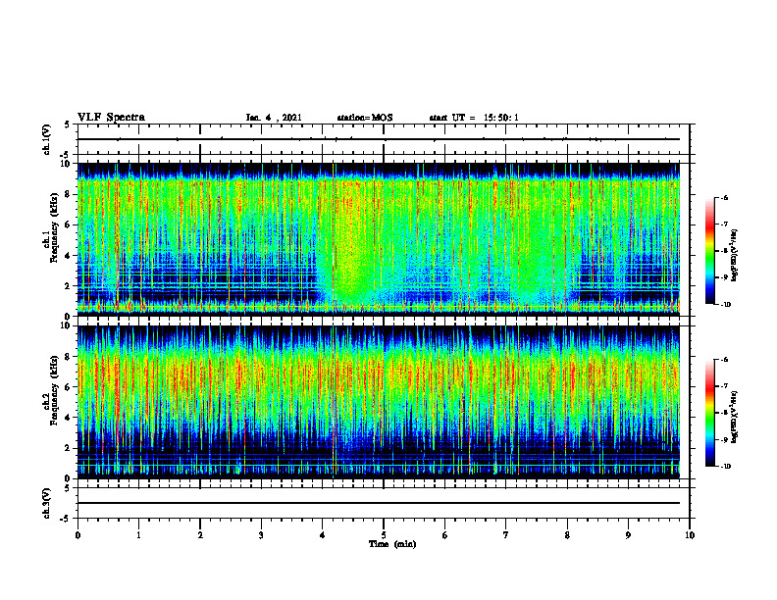Click the ch.2 spectrogram plot panel
The height and width of the screenshot is (600, 777).
tap(379, 402)
